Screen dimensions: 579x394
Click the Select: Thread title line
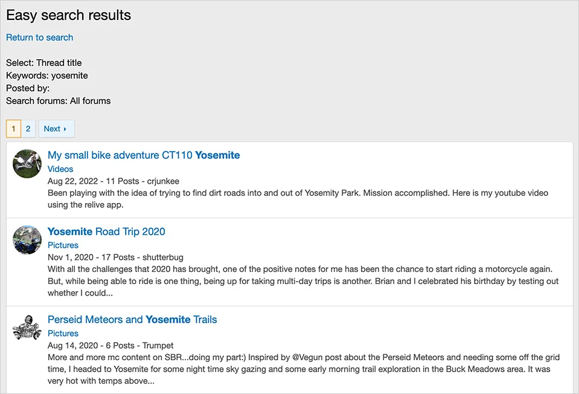(44, 63)
